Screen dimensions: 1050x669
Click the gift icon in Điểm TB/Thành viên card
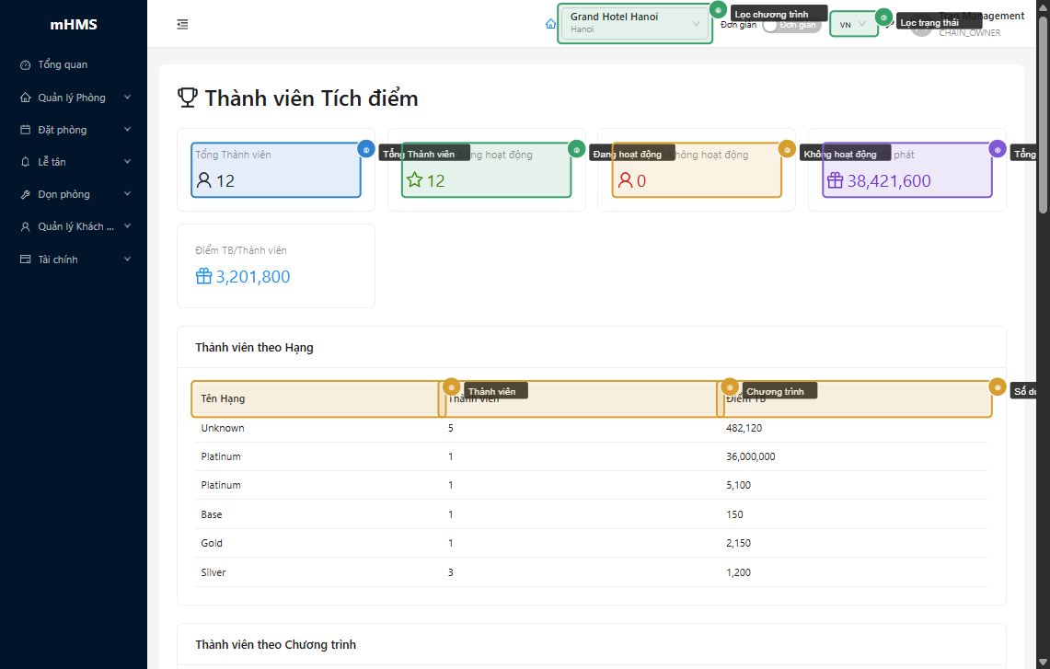[x=203, y=276]
